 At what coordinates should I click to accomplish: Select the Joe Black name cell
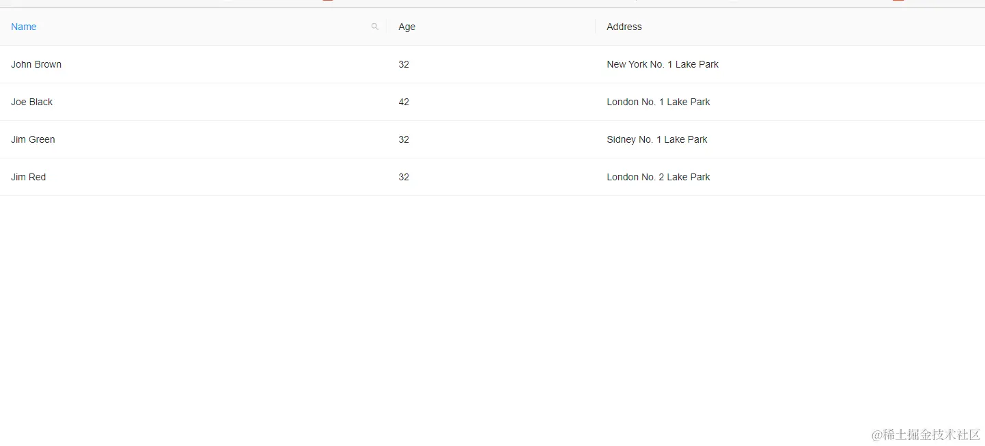tap(32, 102)
